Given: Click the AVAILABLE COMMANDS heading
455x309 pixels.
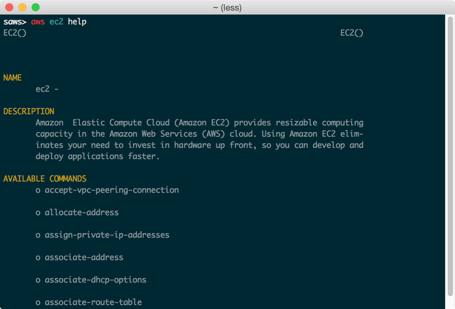Looking at the screenshot, I should click(45, 179).
